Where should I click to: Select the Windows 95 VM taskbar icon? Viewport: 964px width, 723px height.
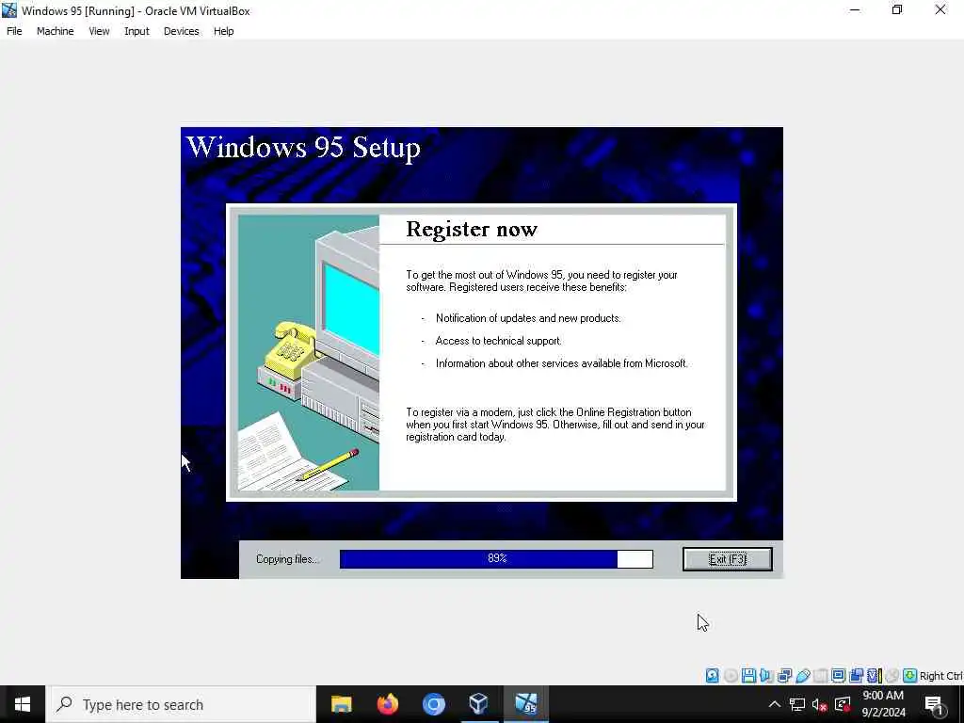tap(525, 704)
